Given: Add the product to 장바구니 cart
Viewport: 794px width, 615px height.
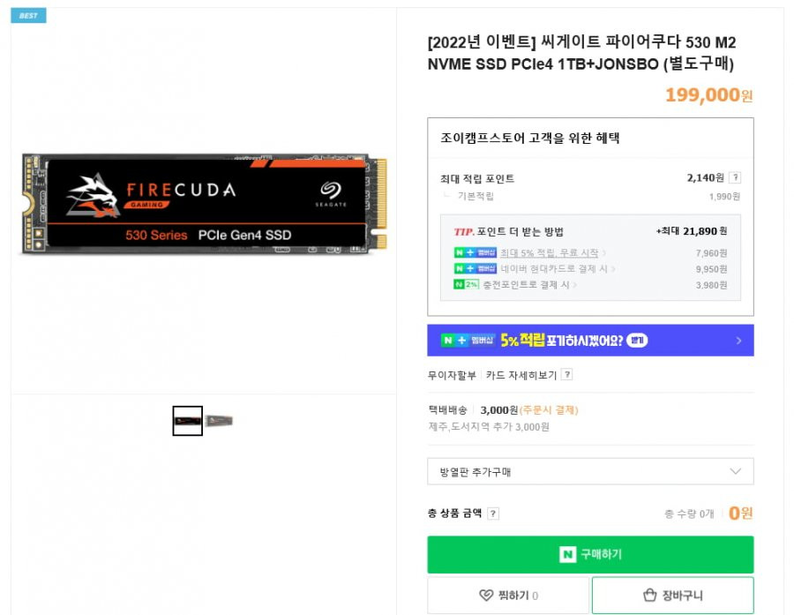Looking at the screenshot, I should coord(673,596).
